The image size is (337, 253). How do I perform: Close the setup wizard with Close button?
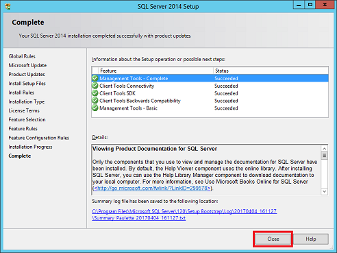(x=273, y=239)
